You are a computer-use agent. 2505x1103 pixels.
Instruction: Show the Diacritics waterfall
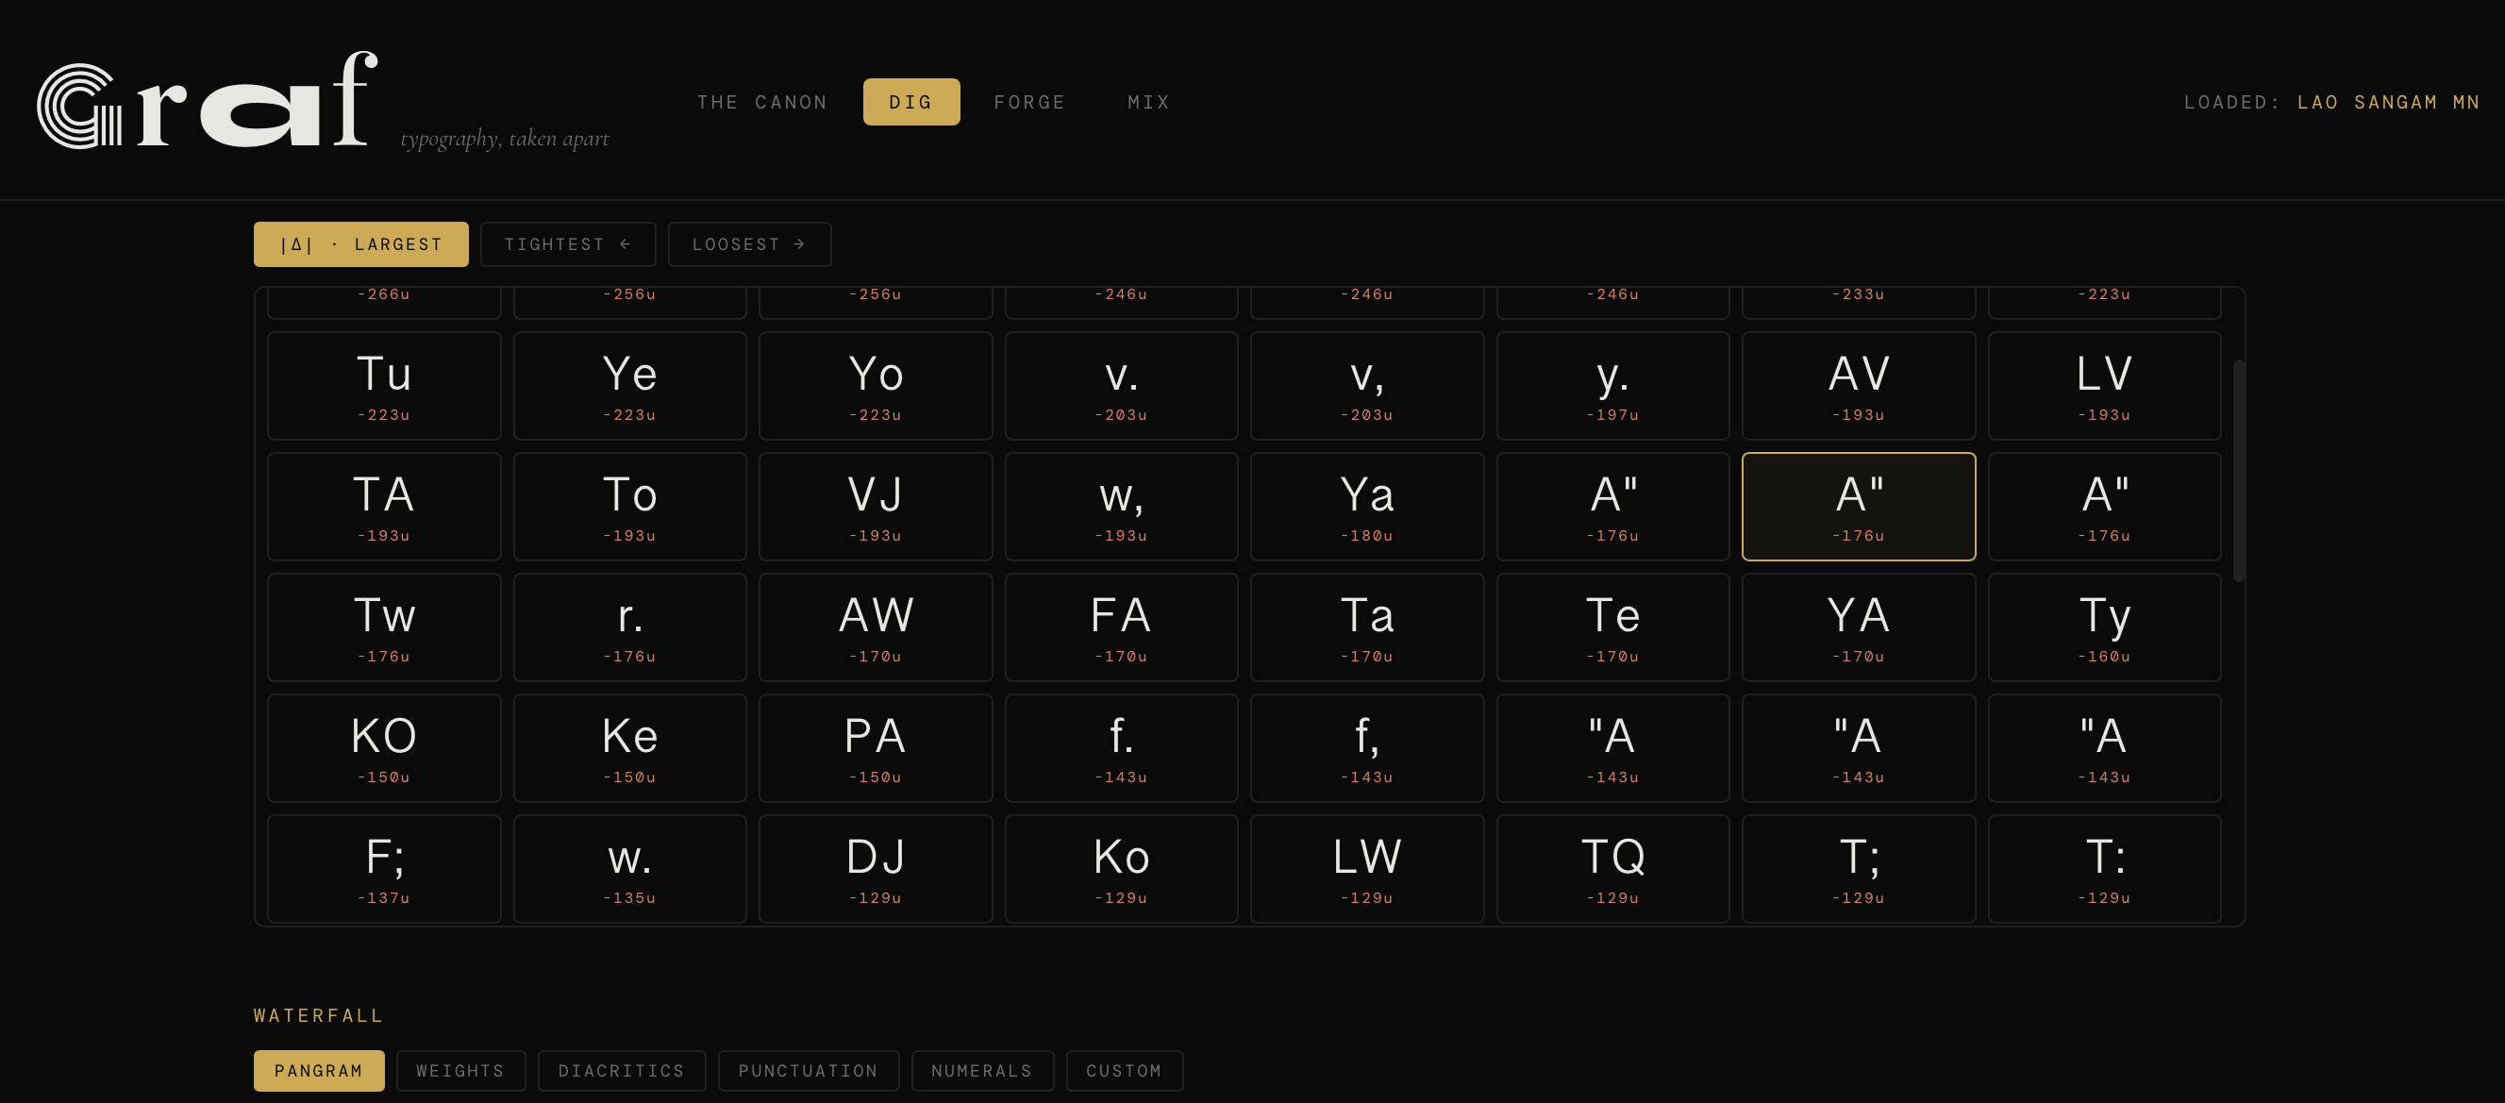[622, 1071]
